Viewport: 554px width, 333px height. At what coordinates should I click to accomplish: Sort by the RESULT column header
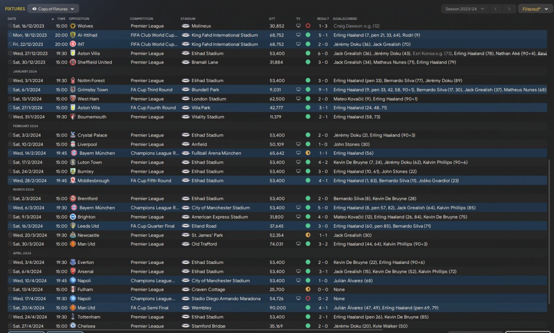coord(323,19)
